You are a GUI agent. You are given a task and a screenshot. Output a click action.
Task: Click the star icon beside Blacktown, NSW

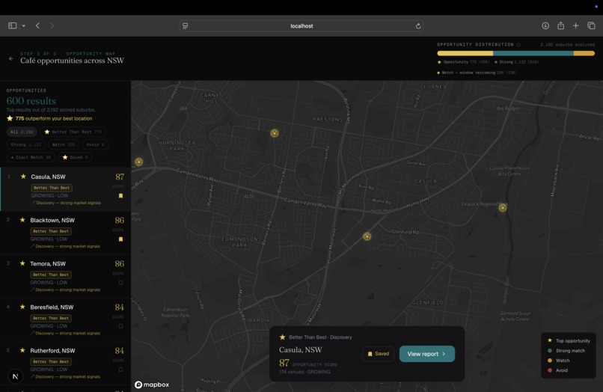click(x=22, y=220)
